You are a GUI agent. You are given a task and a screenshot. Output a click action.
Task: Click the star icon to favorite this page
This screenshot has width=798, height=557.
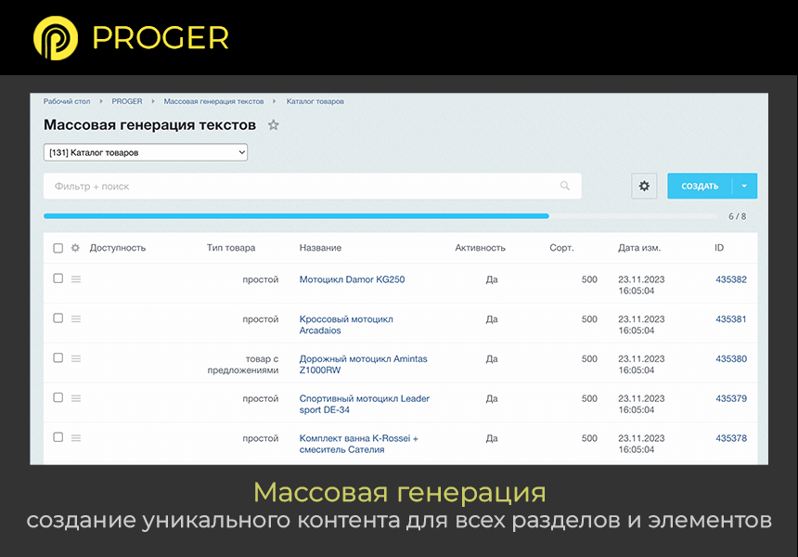pyautogui.click(x=274, y=123)
